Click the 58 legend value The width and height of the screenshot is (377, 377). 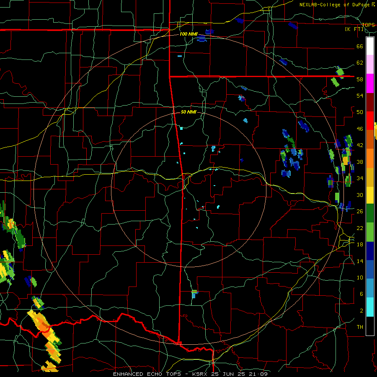tap(360, 79)
